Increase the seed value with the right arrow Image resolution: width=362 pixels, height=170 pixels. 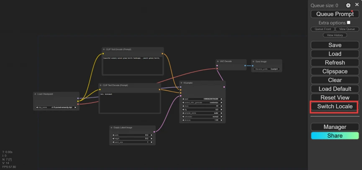[x=222, y=99]
